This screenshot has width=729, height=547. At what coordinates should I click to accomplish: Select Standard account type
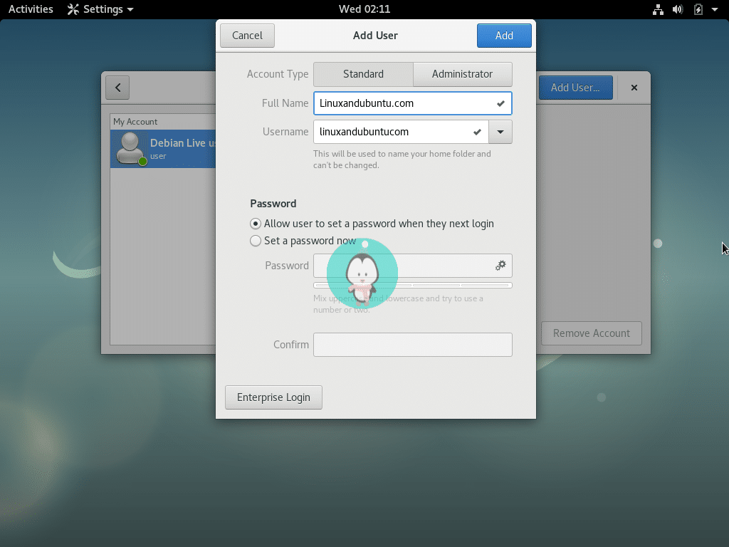pos(363,74)
